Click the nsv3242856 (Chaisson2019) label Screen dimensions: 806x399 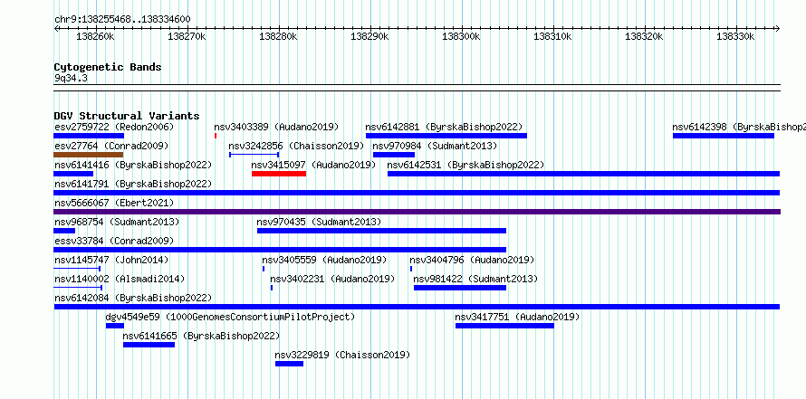point(296,146)
